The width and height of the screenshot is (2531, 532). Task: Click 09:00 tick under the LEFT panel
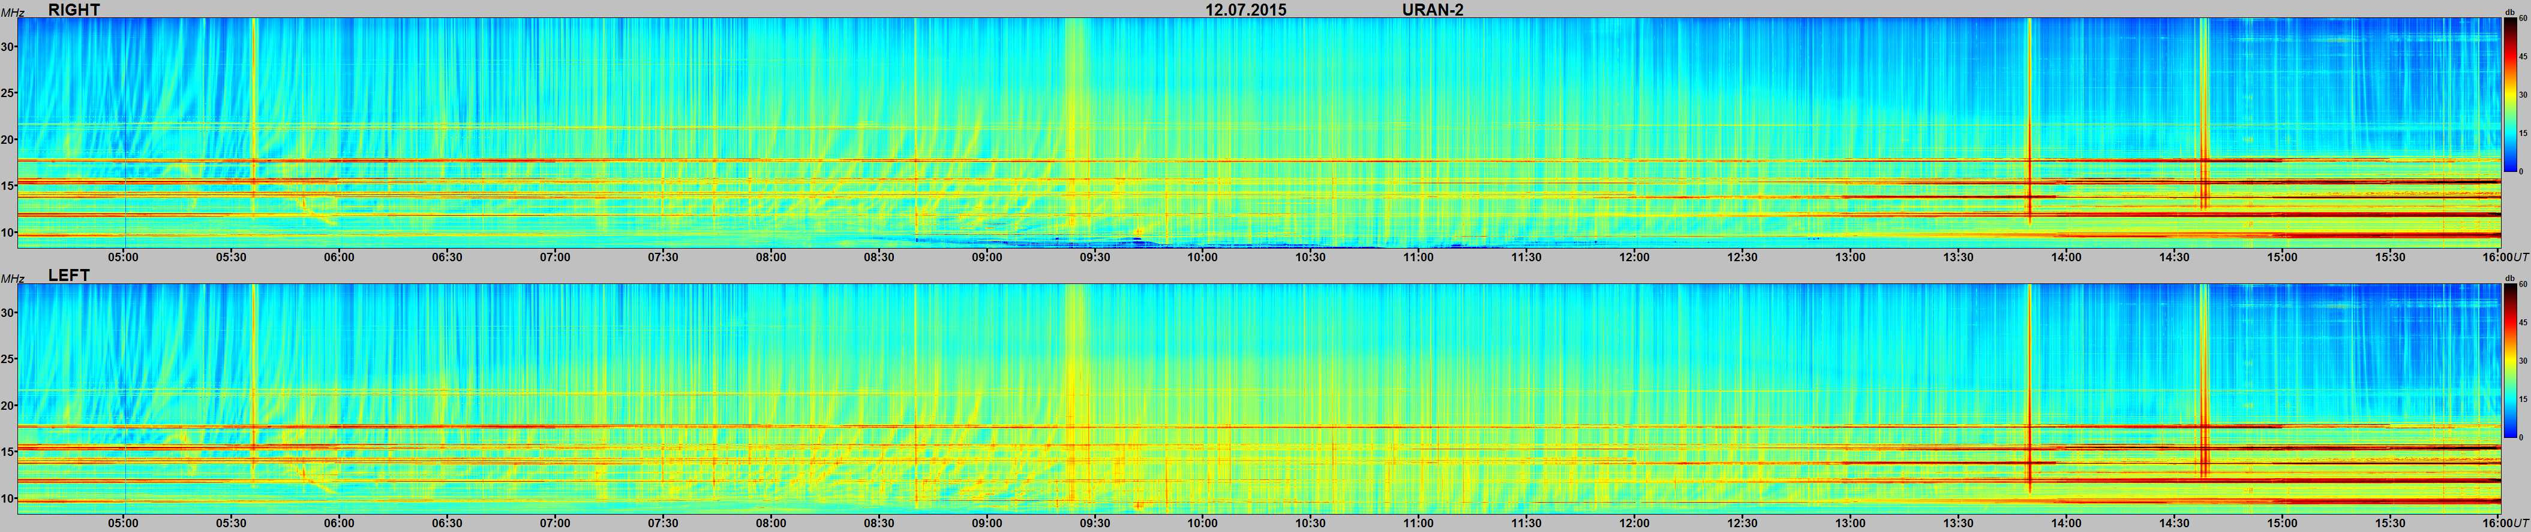(986, 523)
